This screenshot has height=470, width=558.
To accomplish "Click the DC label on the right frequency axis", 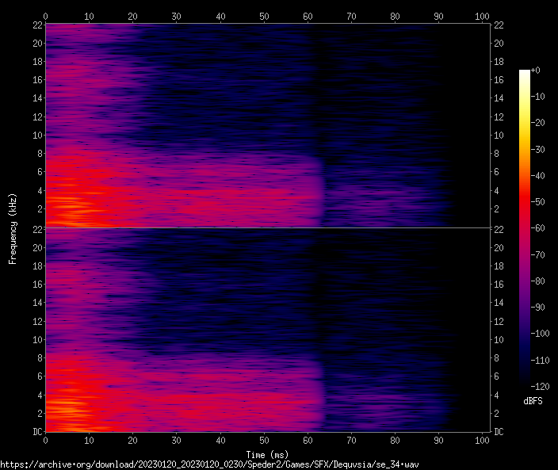I will pos(499,432).
